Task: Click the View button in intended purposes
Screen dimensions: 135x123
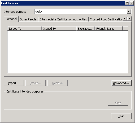Action: [118, 103]
